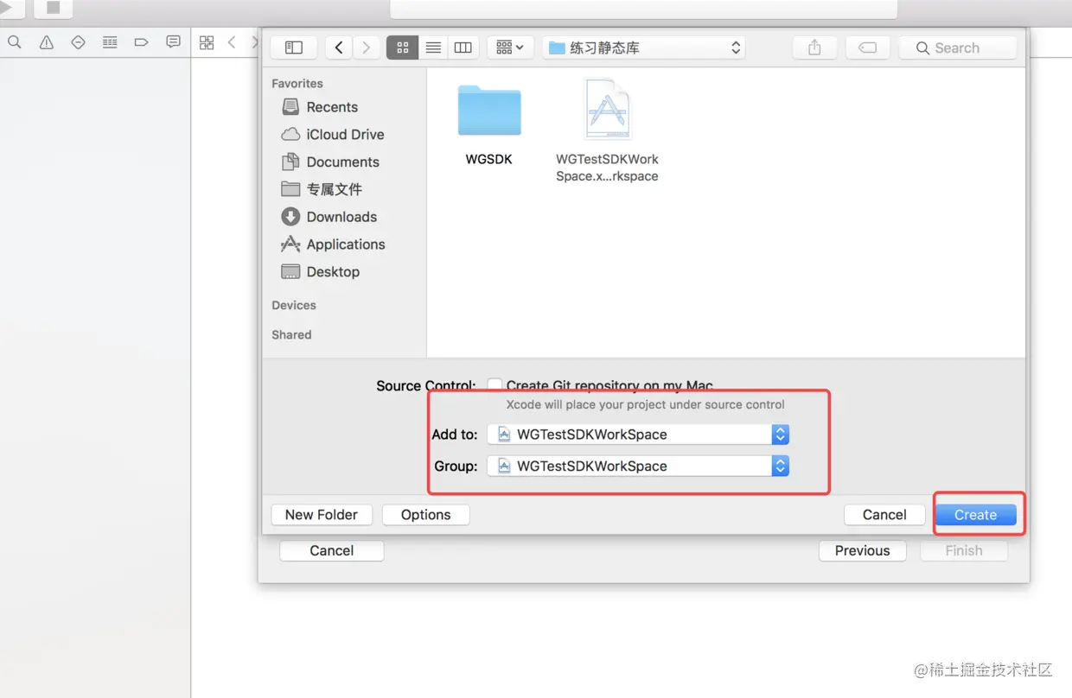Click the Search field
Screen dimensions: 1072x698
tap(958, 48)
